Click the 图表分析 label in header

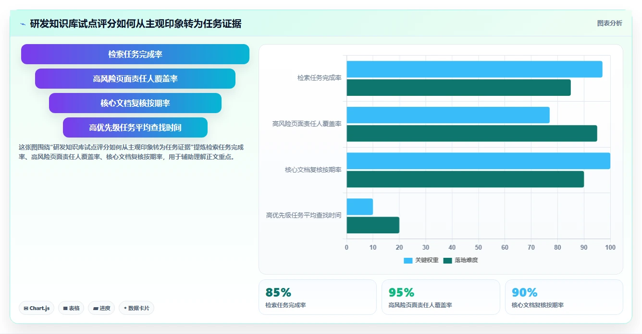[609, 23]
